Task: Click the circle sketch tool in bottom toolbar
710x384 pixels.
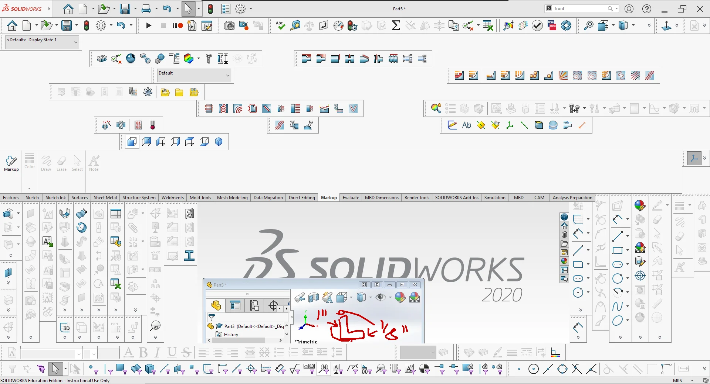Action: [x=533, y=369]
